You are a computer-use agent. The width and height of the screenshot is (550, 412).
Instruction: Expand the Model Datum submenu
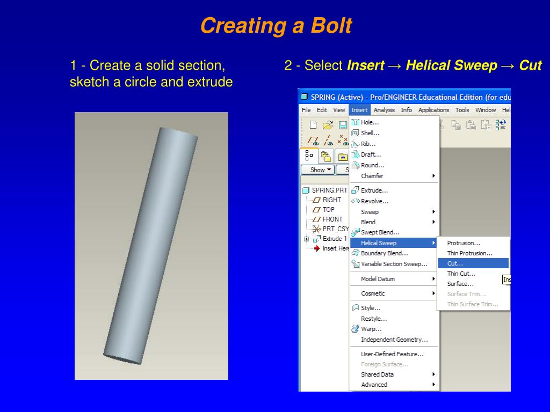pos(395,279)
